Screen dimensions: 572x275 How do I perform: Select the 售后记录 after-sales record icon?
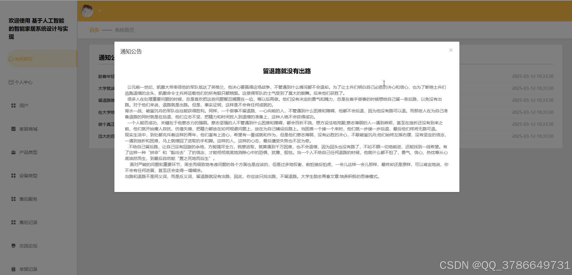13,222
